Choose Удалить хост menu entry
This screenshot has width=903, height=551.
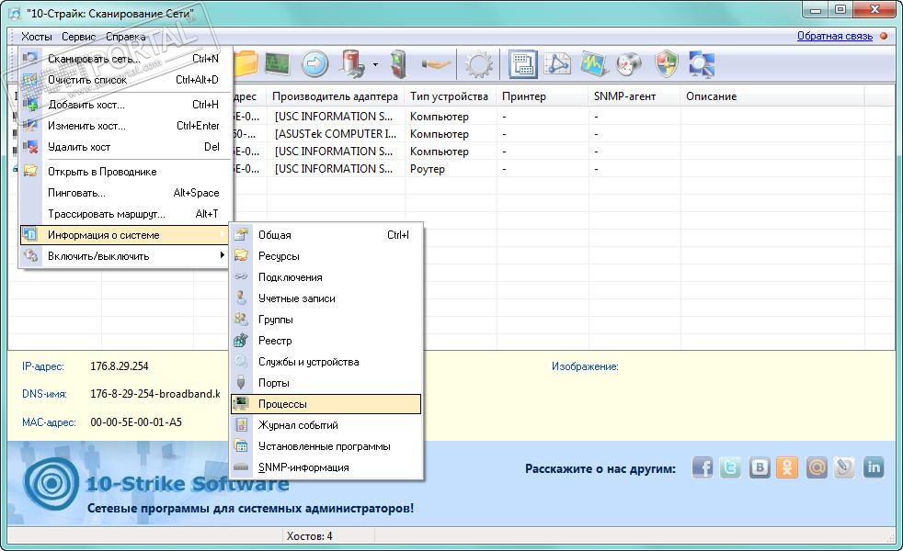pyautogui.click(x=126, y=147)
